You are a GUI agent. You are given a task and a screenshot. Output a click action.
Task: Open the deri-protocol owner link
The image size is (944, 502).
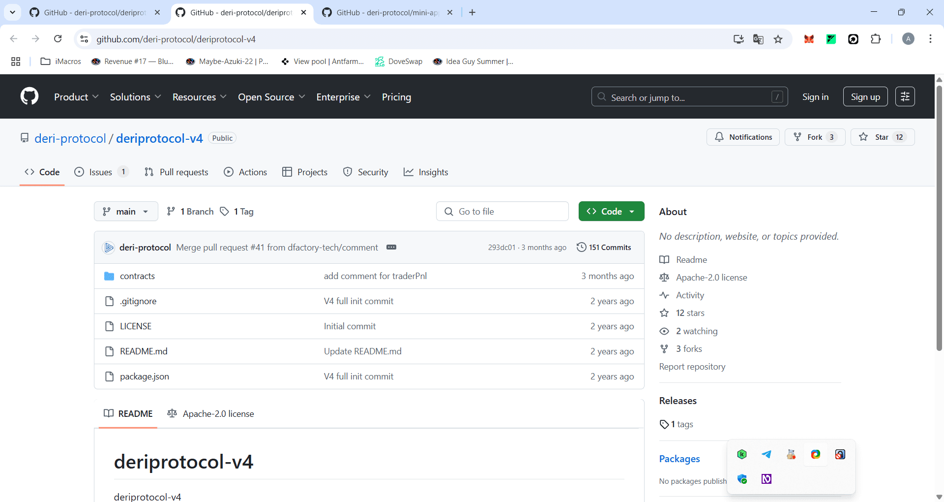tap(70, 138)
